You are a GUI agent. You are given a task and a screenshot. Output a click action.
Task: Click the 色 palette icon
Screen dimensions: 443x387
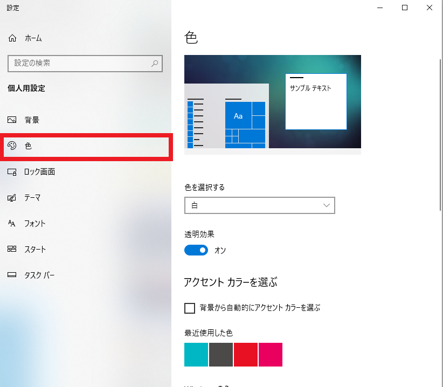click(x=12, y=146)
